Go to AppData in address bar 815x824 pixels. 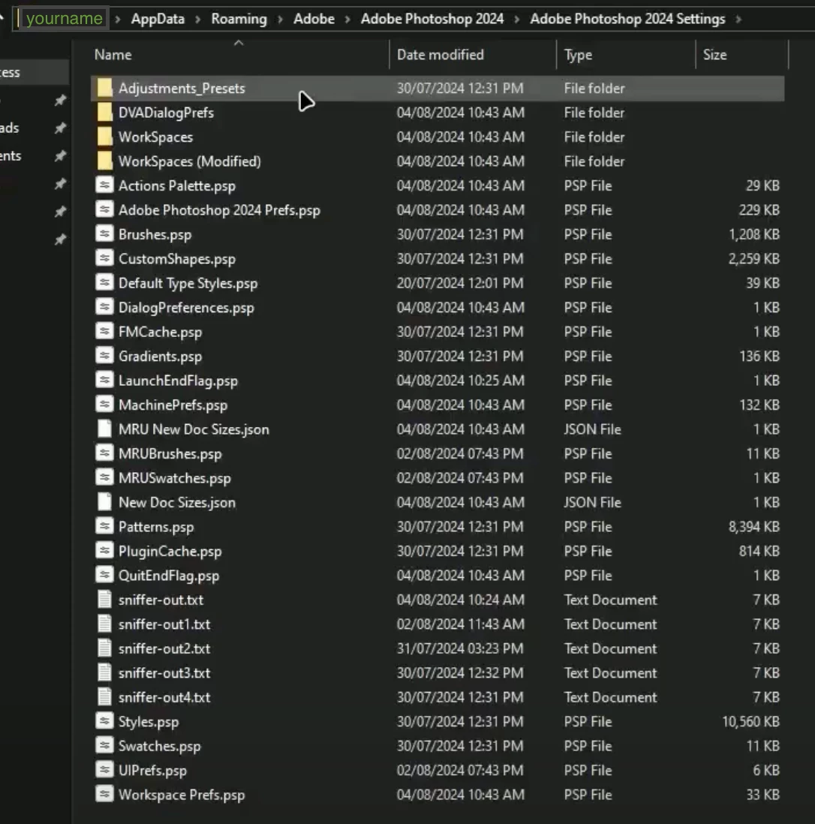pyautogui.click(x=158, y=19)
